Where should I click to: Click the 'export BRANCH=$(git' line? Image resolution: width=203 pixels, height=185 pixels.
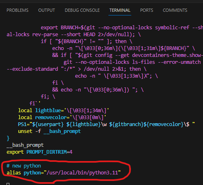point(122,28)
